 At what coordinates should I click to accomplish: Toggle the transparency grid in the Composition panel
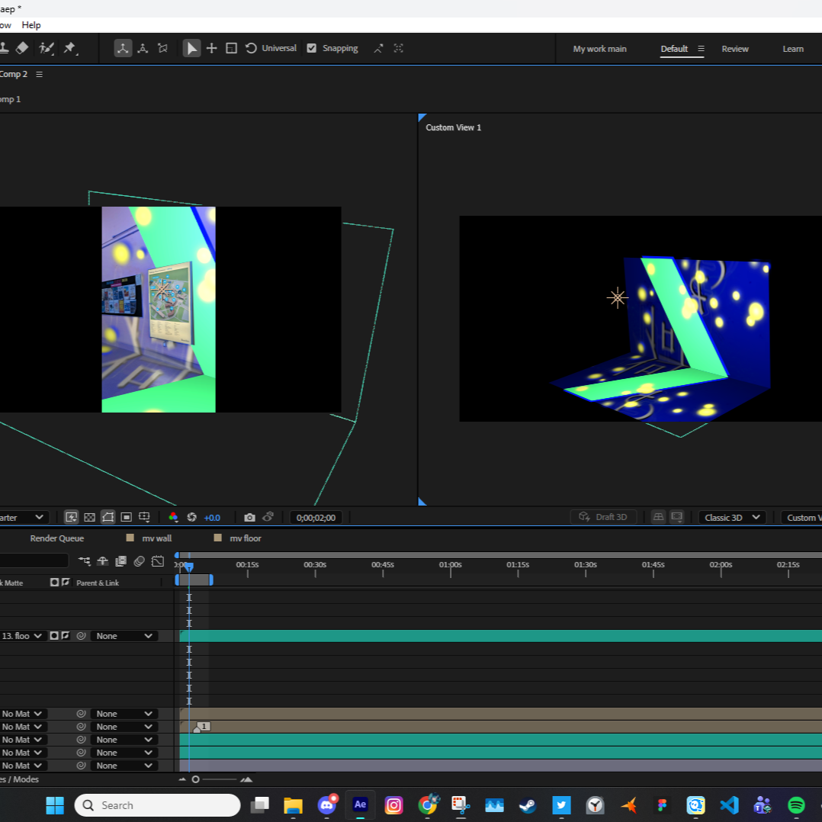(90, 517)
